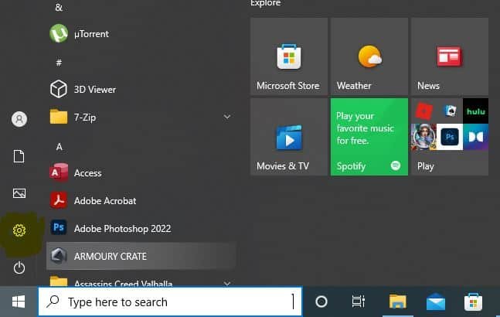Open the Movies & TV tile
Screen dimensions: 500x317
pos(289,137)
